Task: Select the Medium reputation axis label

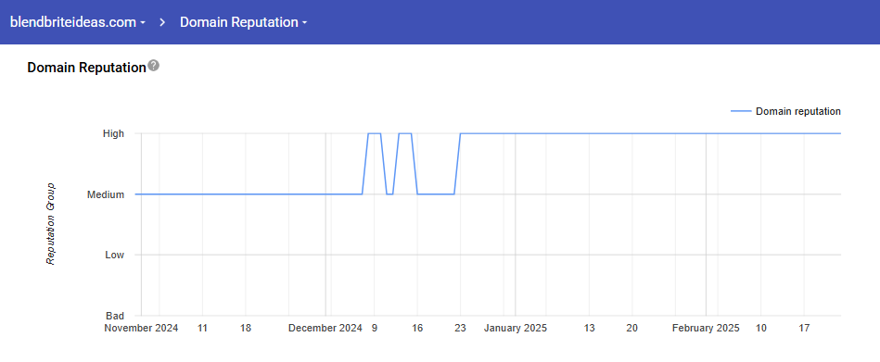Action: coord(106,194)
